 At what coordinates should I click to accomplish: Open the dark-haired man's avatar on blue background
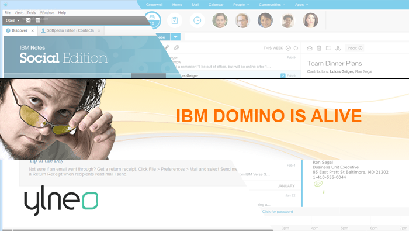265,20
